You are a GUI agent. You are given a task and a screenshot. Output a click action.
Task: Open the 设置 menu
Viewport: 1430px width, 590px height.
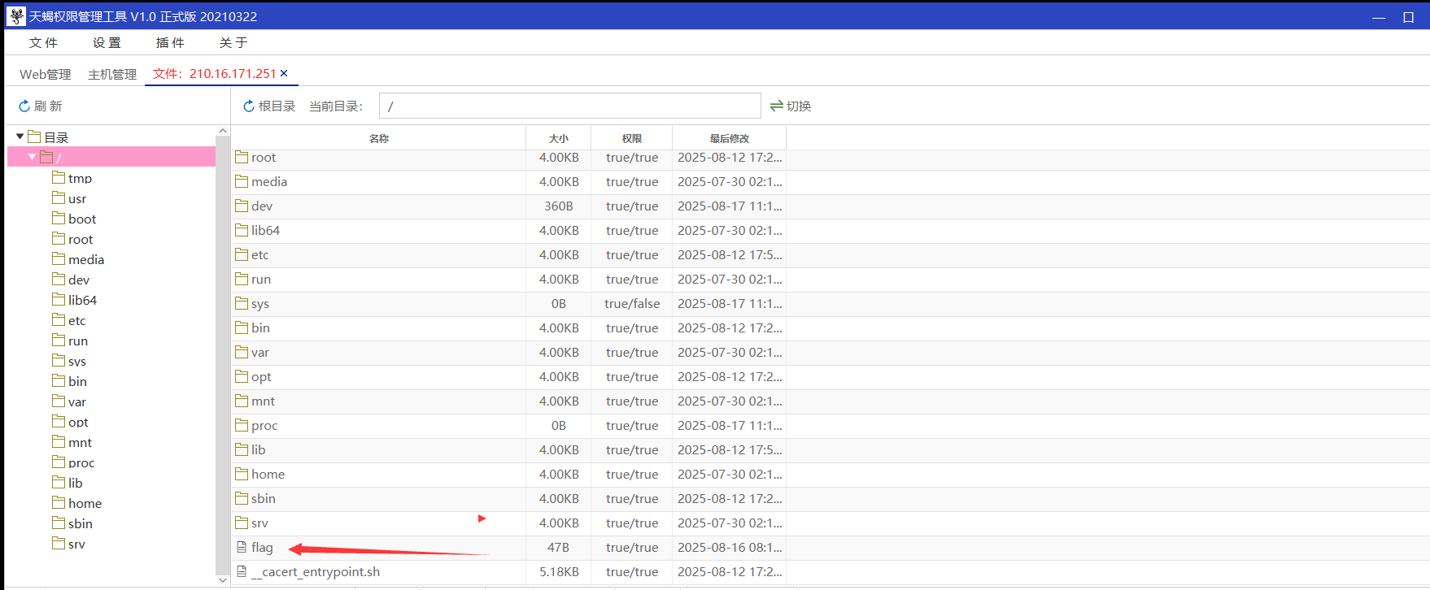click(x=107, y=42)
